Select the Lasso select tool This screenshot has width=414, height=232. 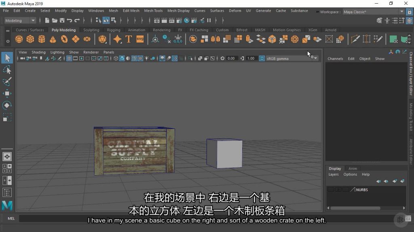click(x=7, y=70)
